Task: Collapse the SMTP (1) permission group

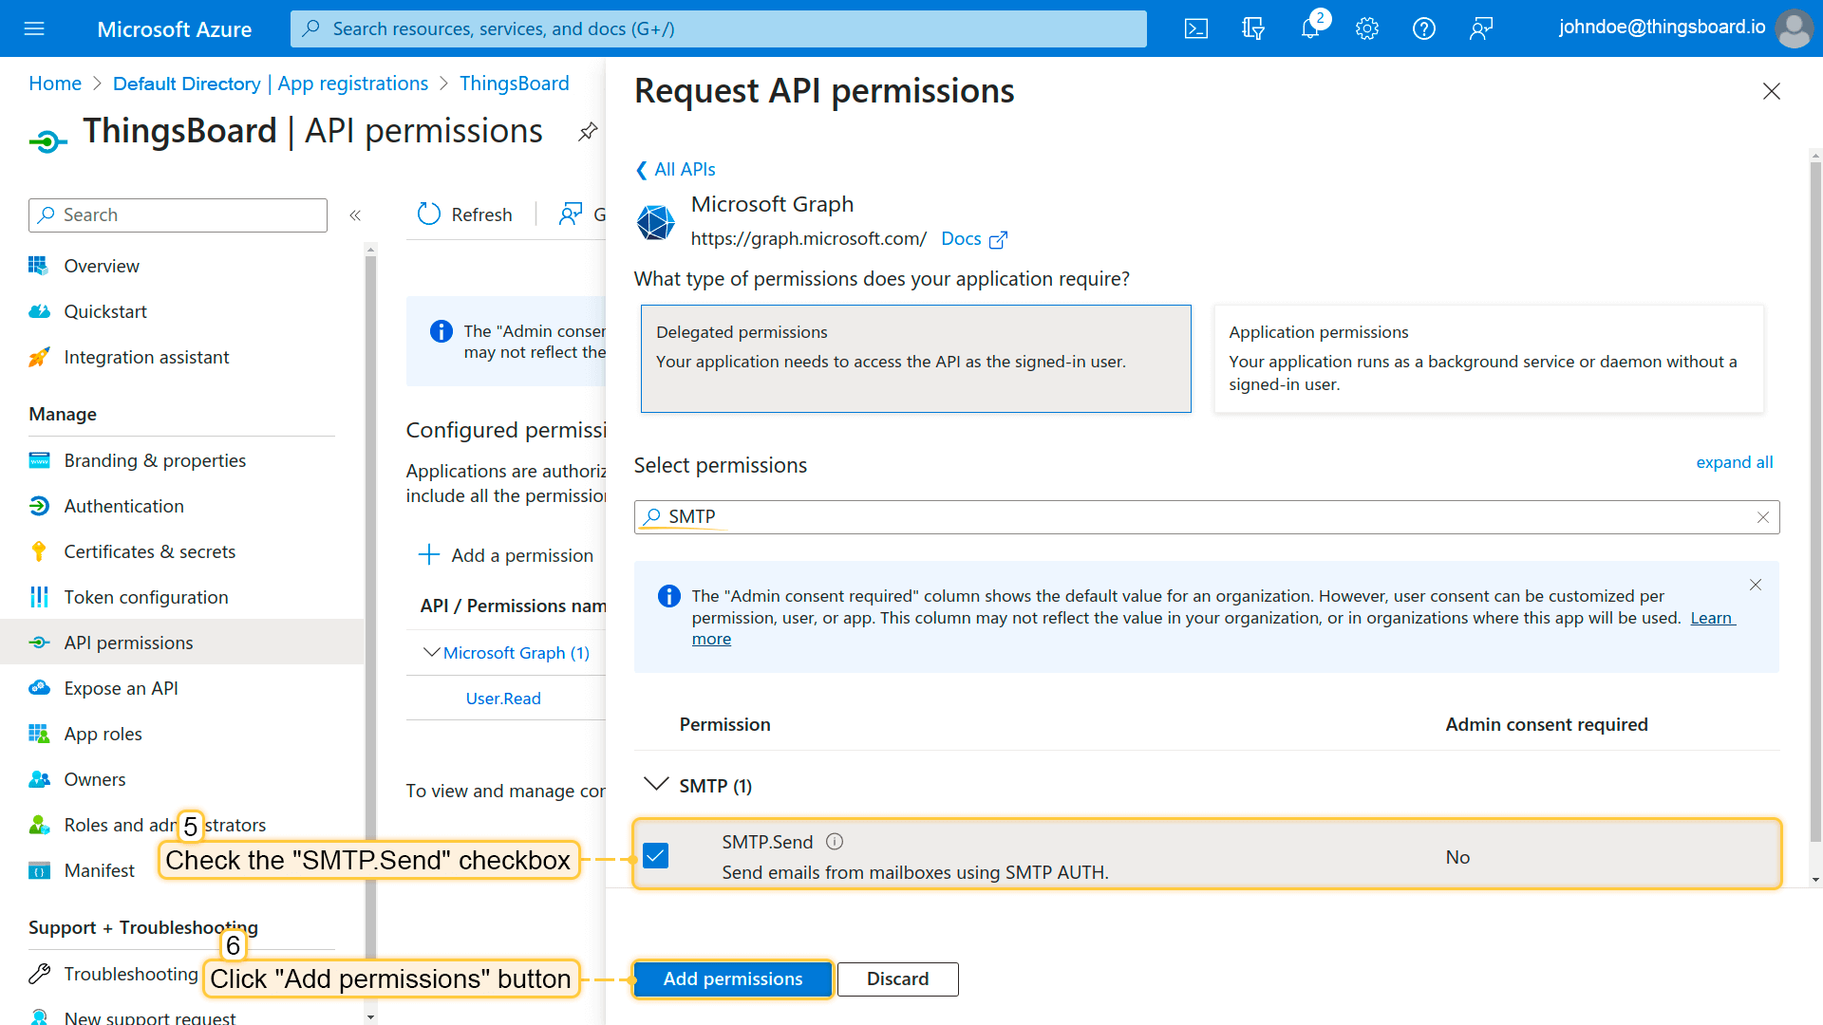Action: coord(656,785)
